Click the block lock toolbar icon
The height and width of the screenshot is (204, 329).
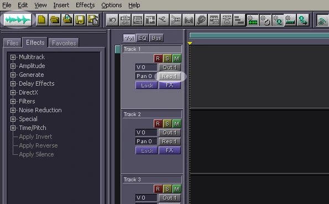pos(214,20)
